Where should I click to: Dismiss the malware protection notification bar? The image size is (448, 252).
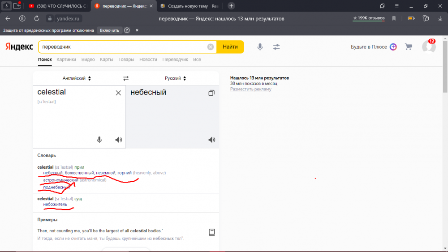point(137,30)
